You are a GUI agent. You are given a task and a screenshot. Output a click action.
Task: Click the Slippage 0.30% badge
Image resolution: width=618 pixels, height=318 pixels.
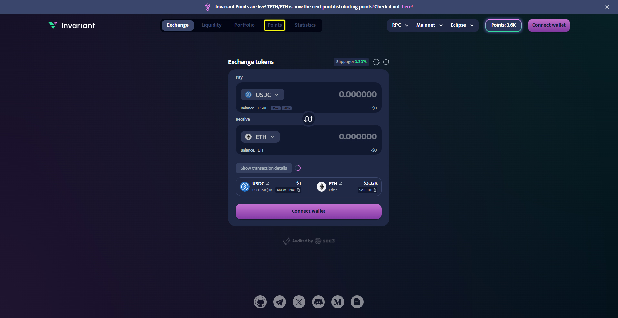pyautogui.click(x=351, y=62)
